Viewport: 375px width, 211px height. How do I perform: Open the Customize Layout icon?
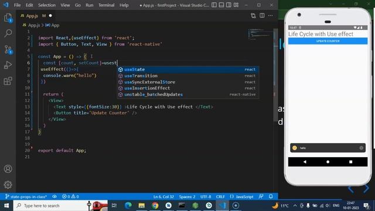(x=236, y=5)
